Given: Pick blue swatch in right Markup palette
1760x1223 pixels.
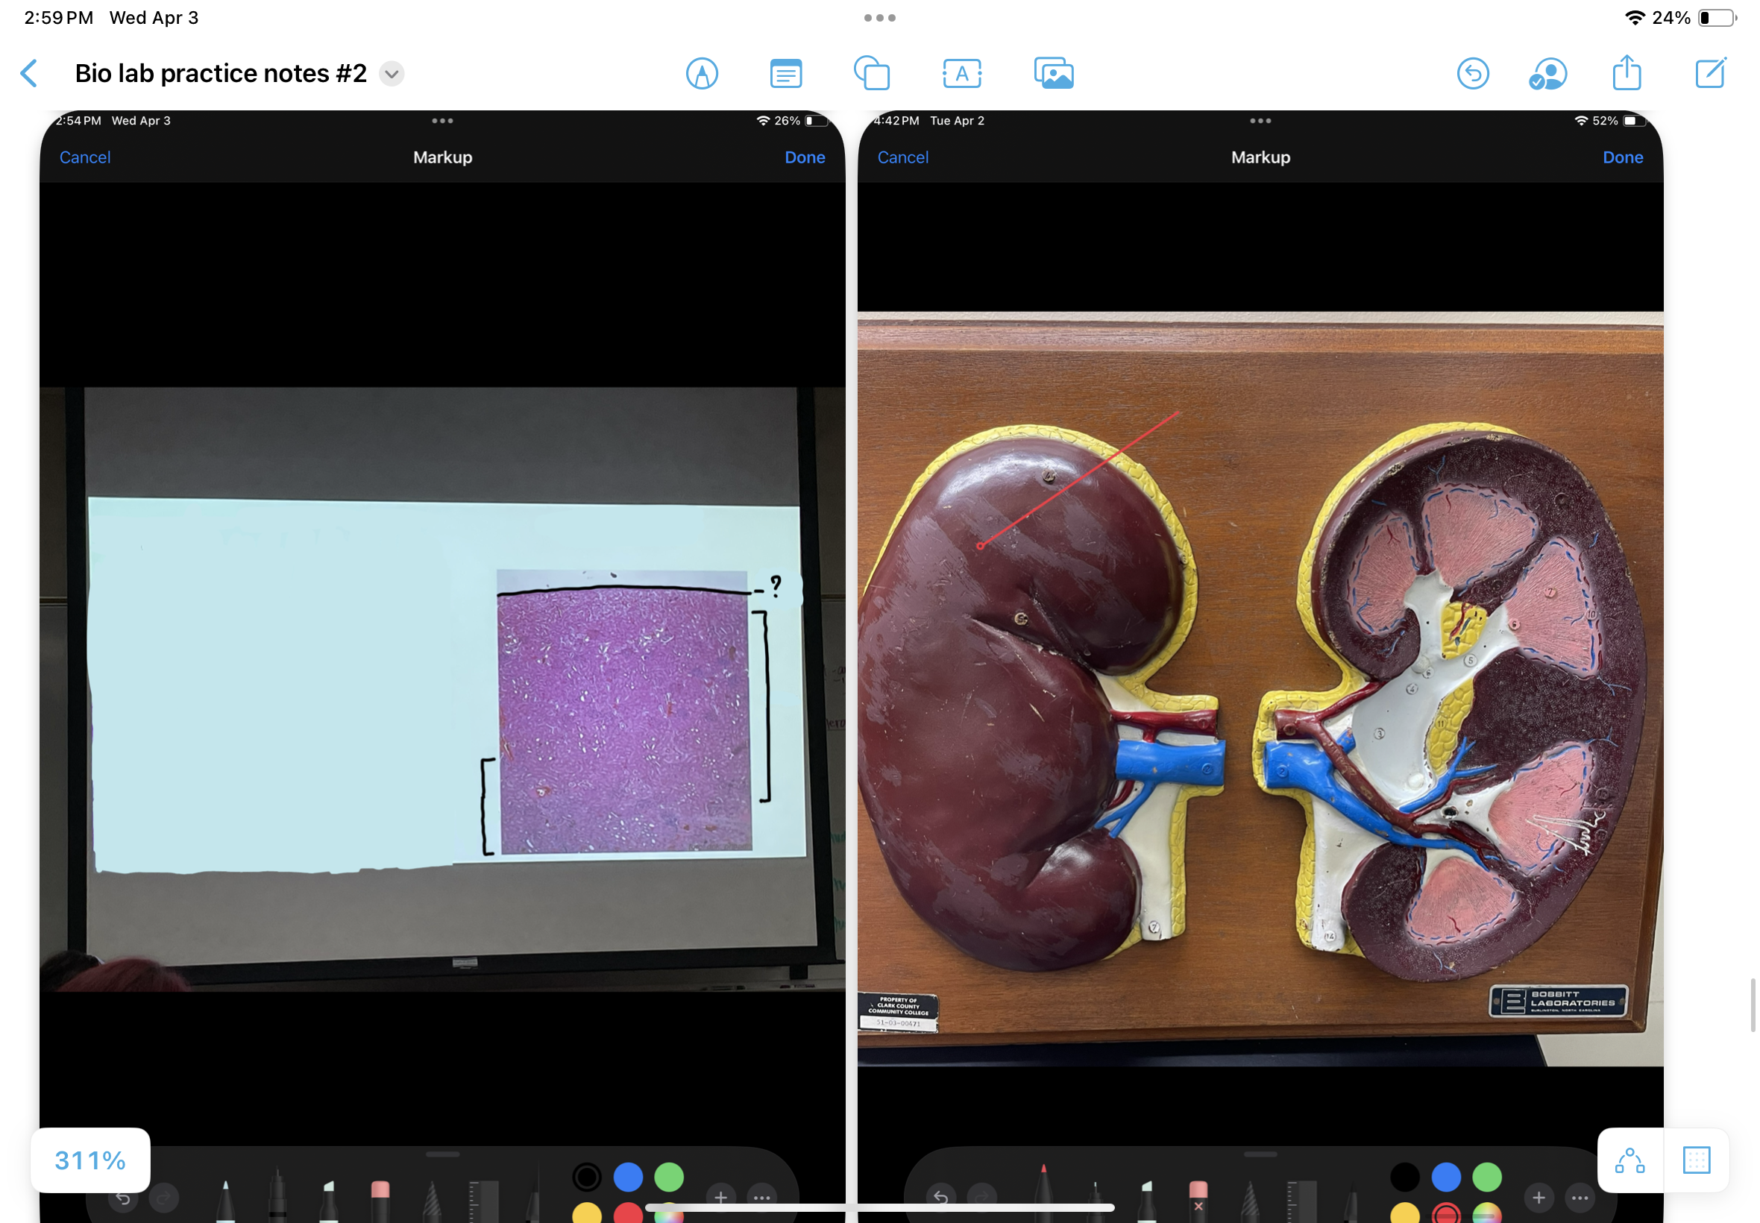Looking at the screenshot, I should [1445, 1177].
